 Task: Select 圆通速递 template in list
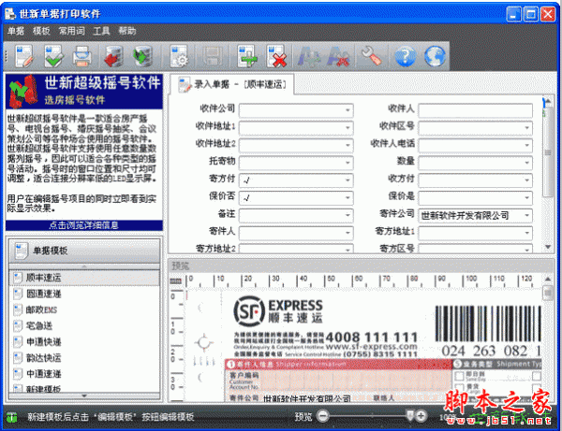click(x=84, y=294)
